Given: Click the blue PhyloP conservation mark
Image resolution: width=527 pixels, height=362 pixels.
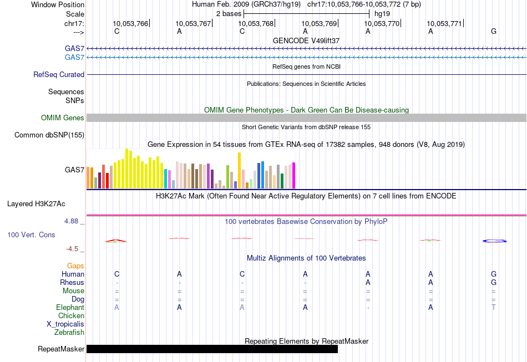Looking at the screenshot, I should [494, 241].
